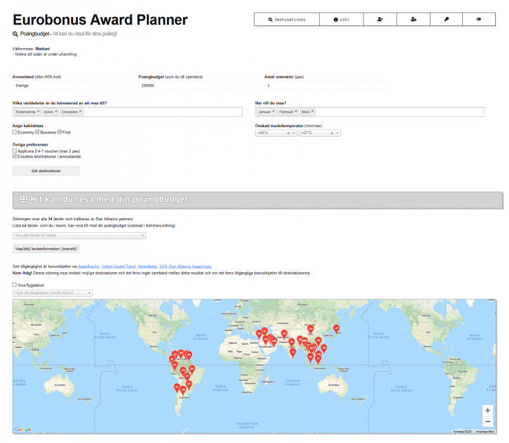Image resolution: width=509 pixels, height=443 pixels.
Task: Click the key password icon
Action: click(x=446, y=20)
